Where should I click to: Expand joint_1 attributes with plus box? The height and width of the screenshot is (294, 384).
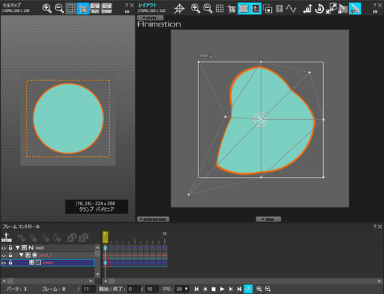(x=28, y=255)
